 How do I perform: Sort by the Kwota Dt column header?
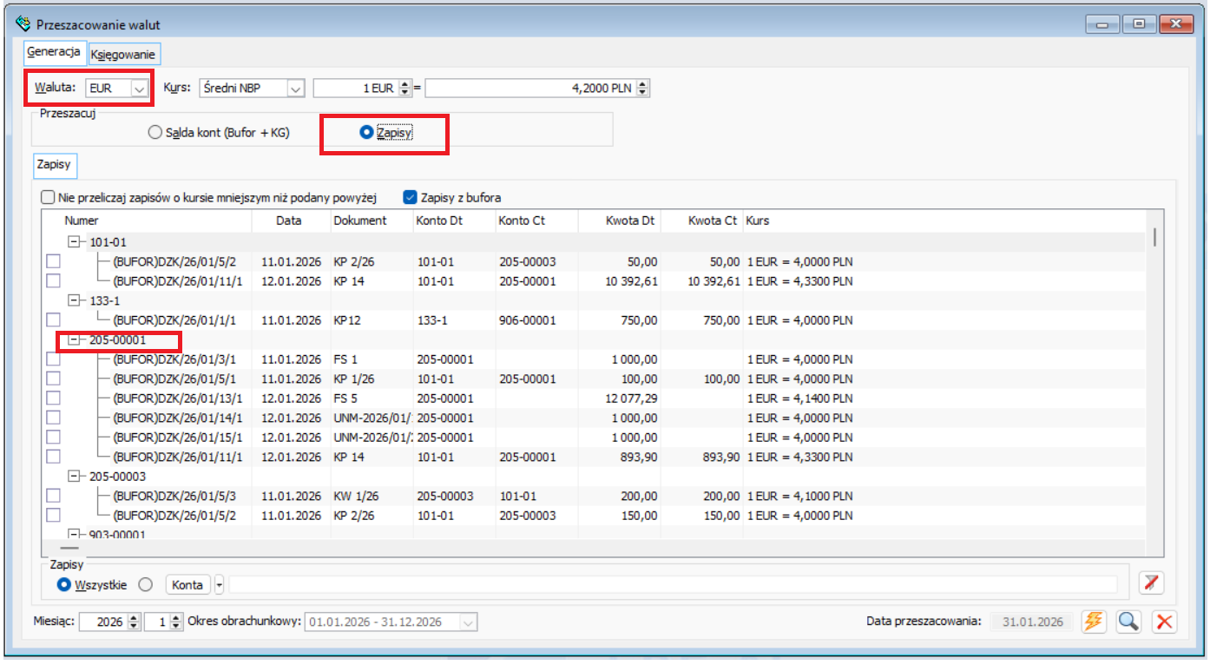[630, 221]
